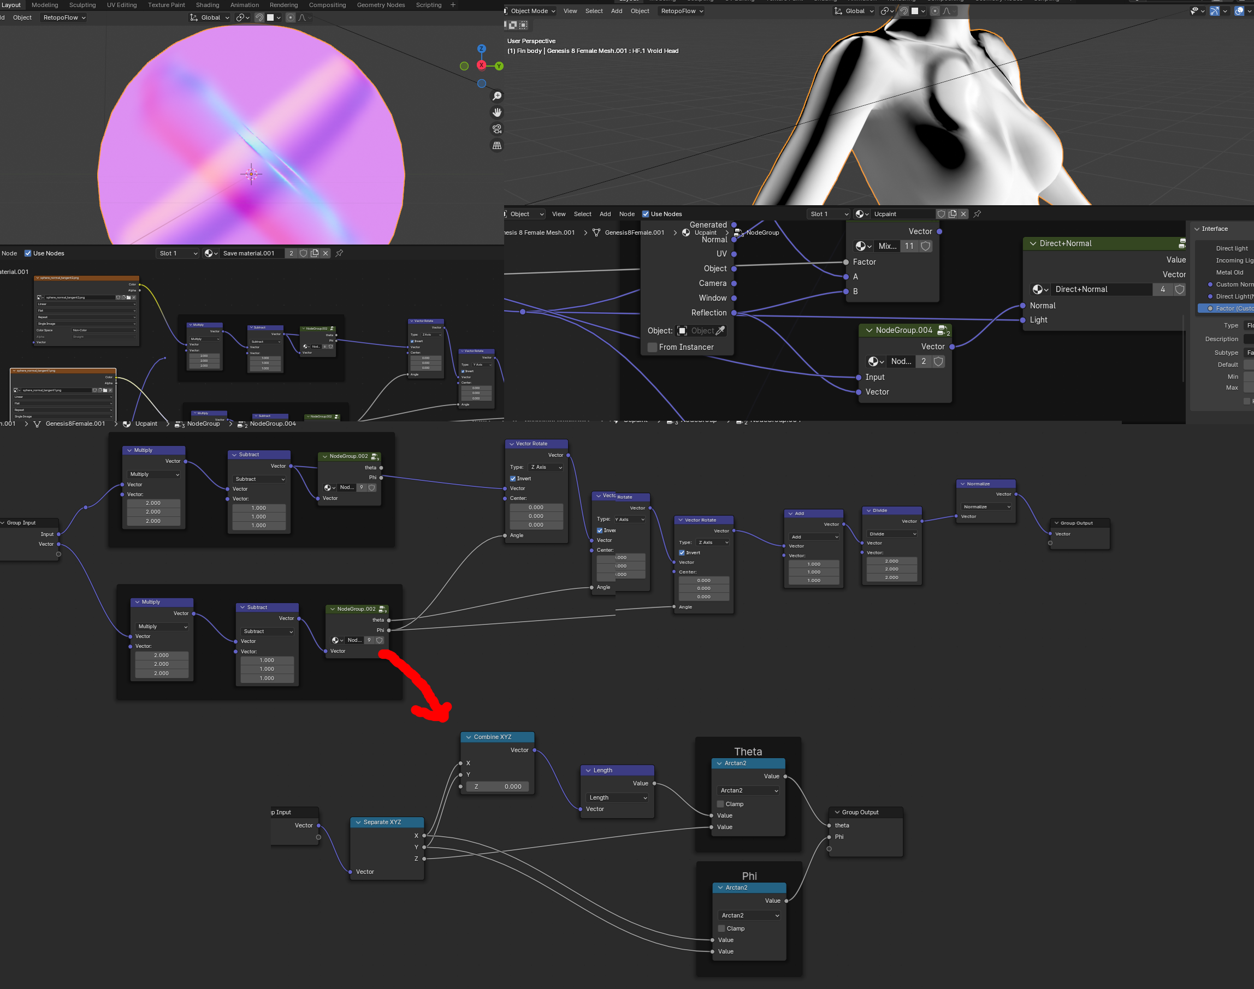
Task: Open the selectability and visibility eye icon
Action: tap(1194, 11)
